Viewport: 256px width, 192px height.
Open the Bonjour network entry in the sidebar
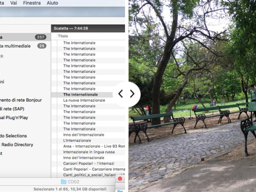point(21,100)
